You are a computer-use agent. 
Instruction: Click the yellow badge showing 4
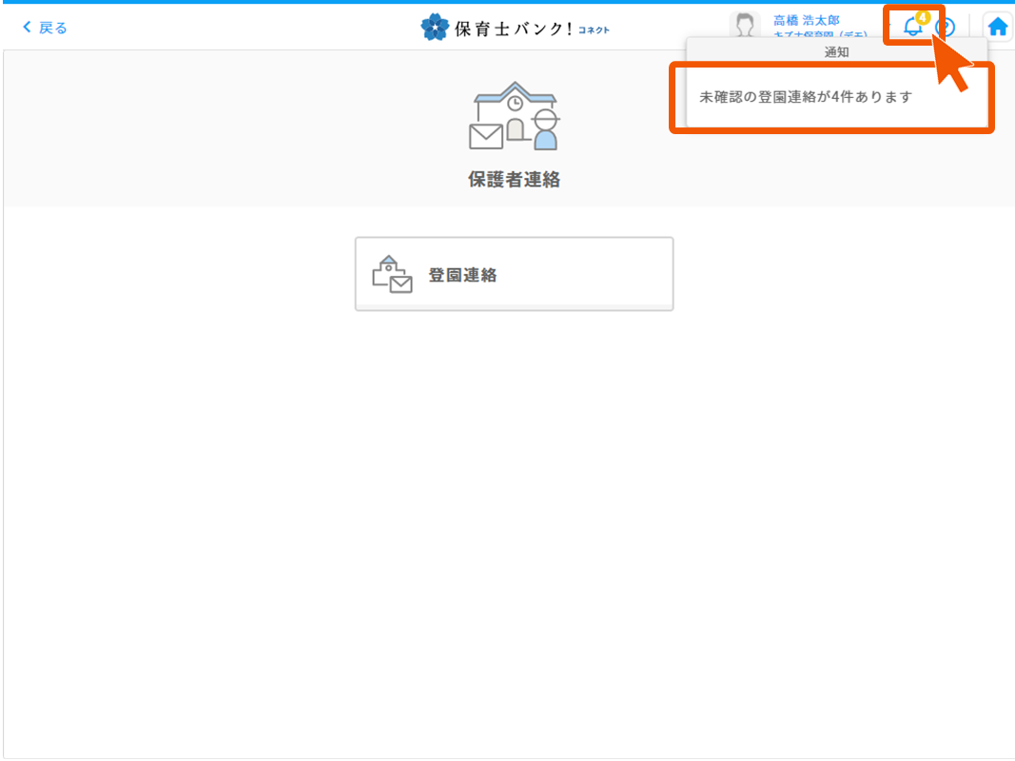click(922, 18)
